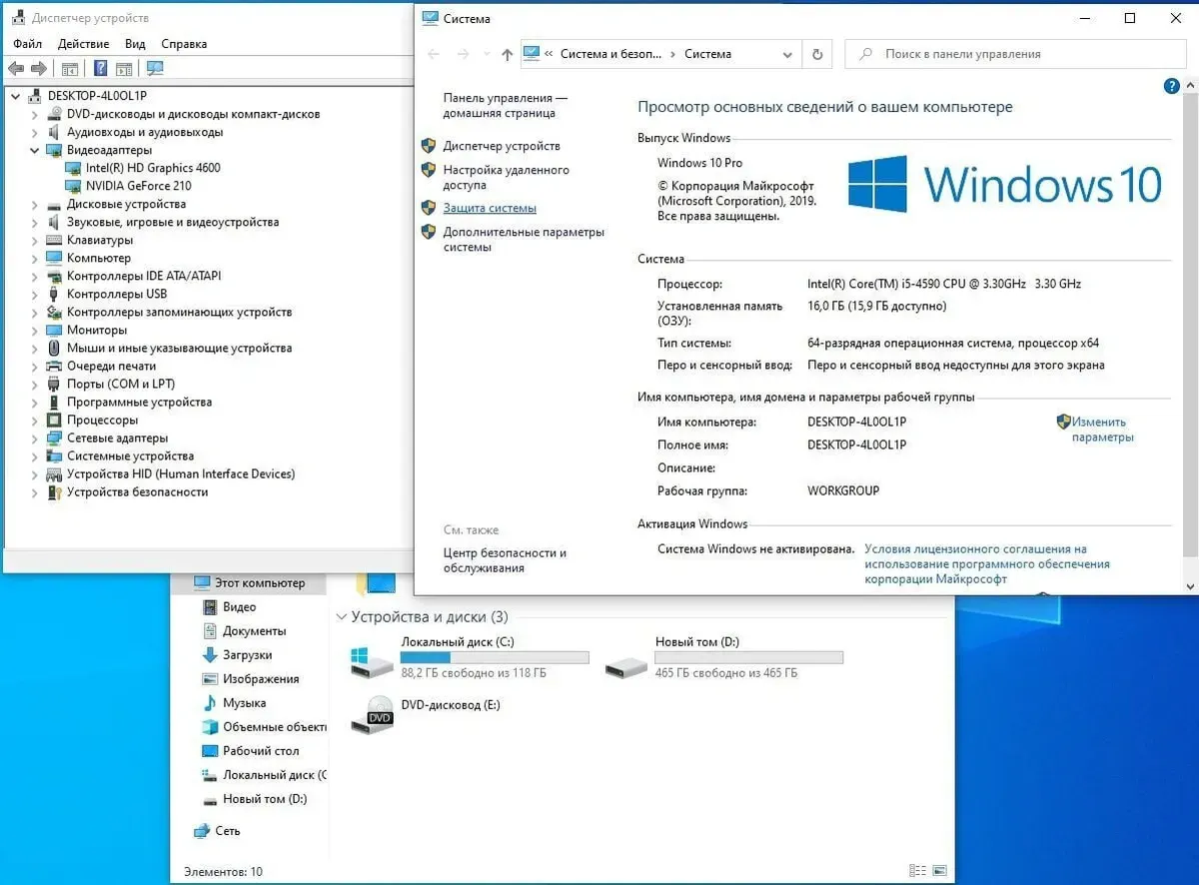Viewport: 1199px width, 885px height.
Task: Open the View menu in Device Manager
Action: pyautogui.click(x=135, y=44)
